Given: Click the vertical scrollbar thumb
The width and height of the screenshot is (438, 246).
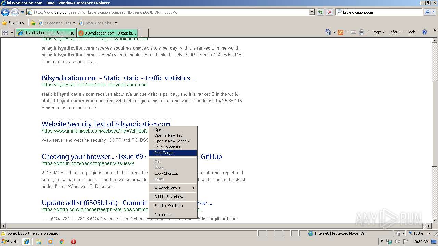Looking at the screenshot, I should click(435, 124).
